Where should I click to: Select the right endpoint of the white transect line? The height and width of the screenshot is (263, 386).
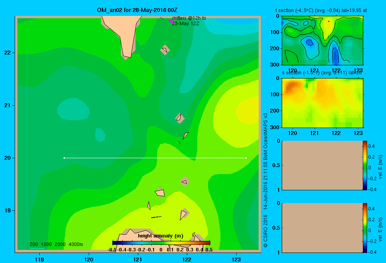pos(246,158)
